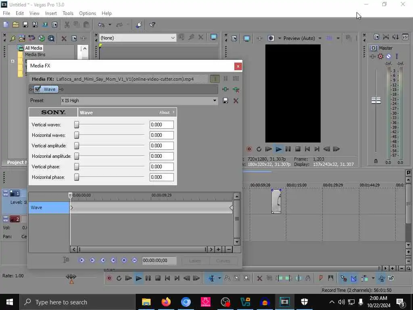This screenshot has height=310, width=413.
Task: Create a new project from main toolbar
Action: point(6,25)
